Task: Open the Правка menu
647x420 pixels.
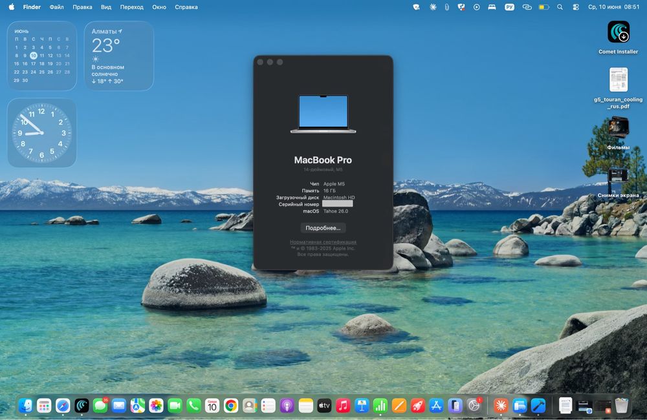Action: [x=83, y=7]
